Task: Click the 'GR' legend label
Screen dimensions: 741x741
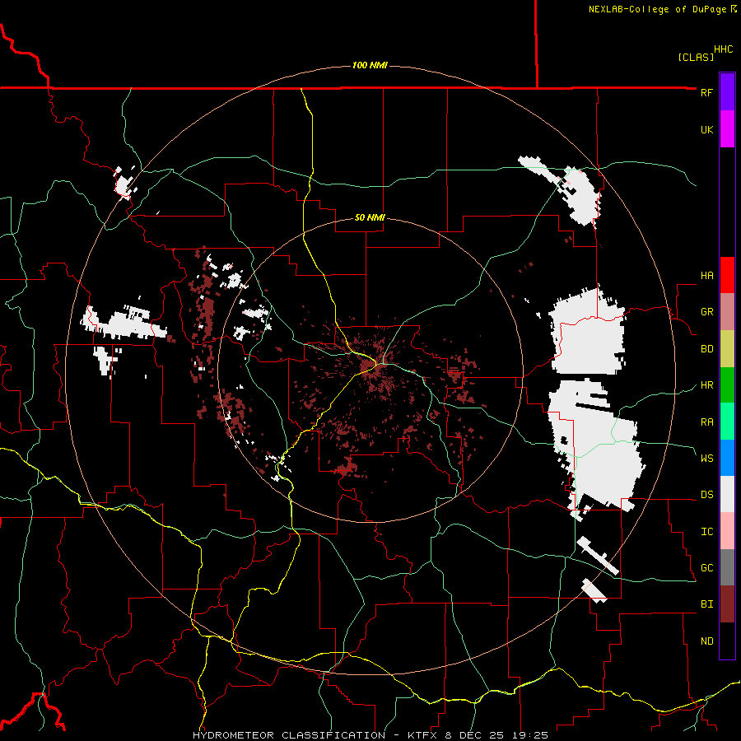Action: click(x=706, y=312)
